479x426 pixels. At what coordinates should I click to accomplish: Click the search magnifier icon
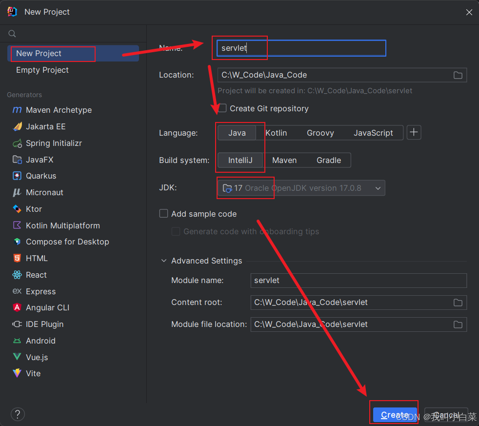click(x=12, y=34)
